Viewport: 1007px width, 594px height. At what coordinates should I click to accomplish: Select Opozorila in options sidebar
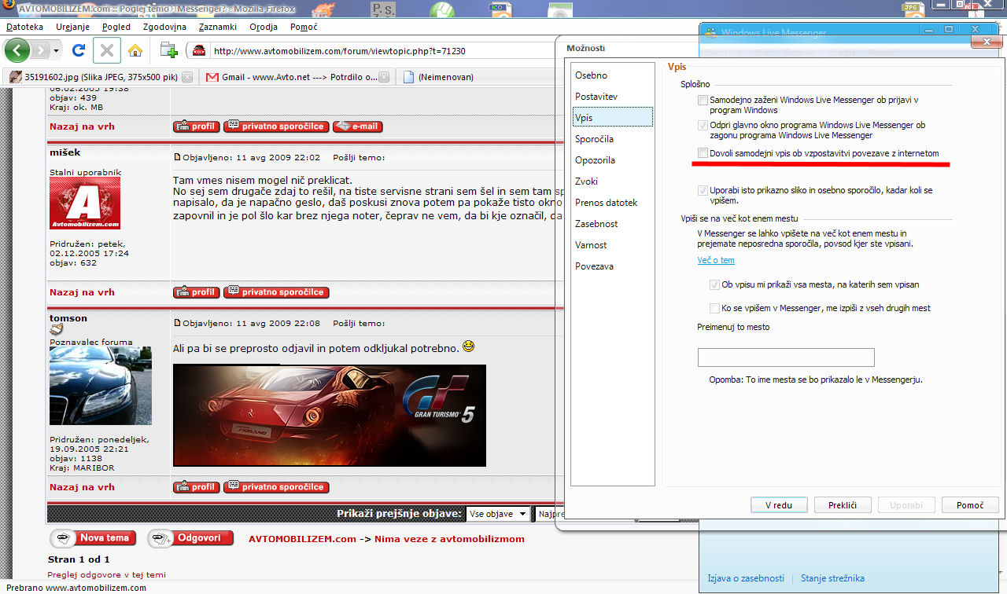click(612, 160)
